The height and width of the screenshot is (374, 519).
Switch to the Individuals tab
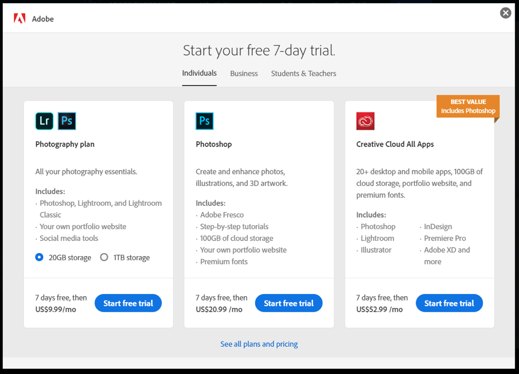199,73
